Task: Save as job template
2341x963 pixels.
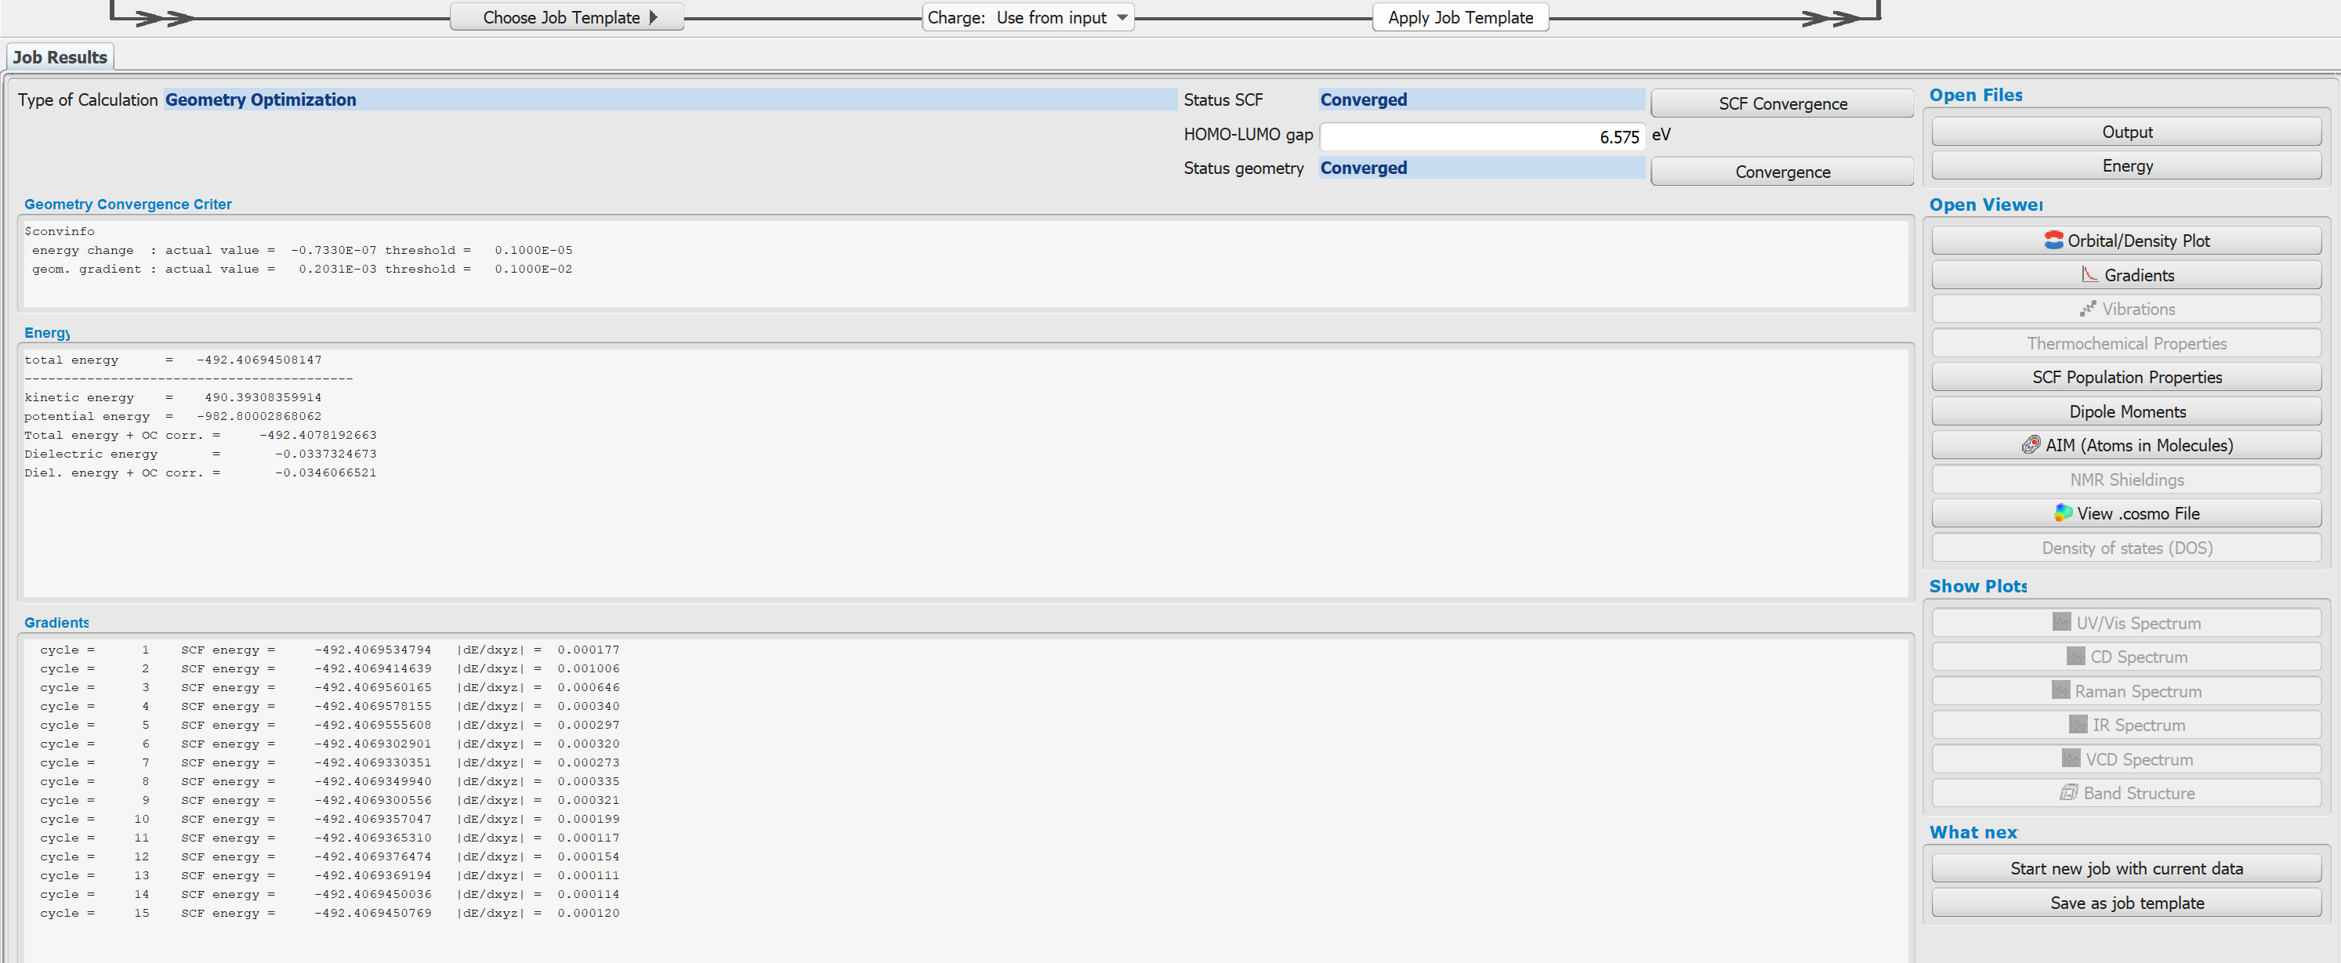Action: point(2128,902)
